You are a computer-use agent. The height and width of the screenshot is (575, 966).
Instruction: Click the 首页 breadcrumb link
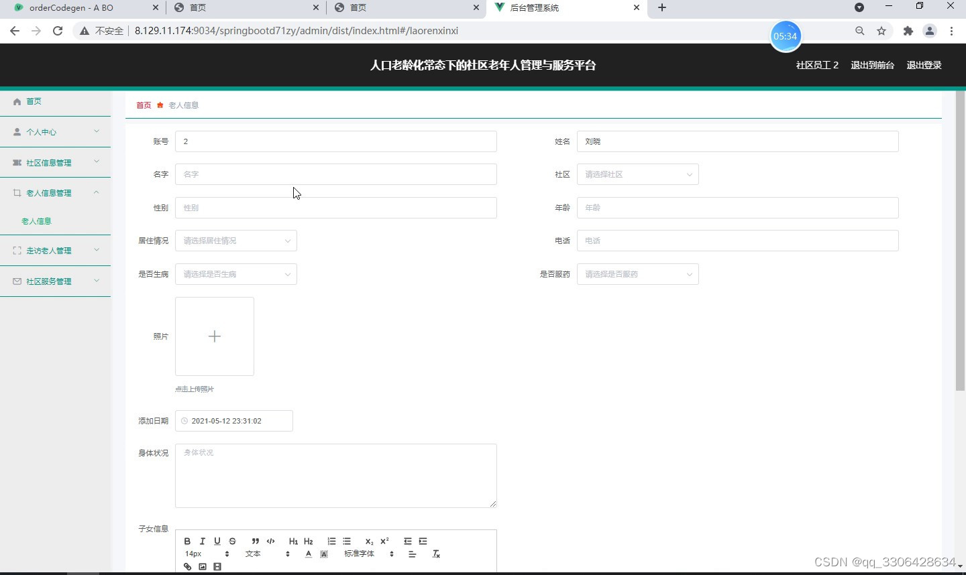click(144, 105)
